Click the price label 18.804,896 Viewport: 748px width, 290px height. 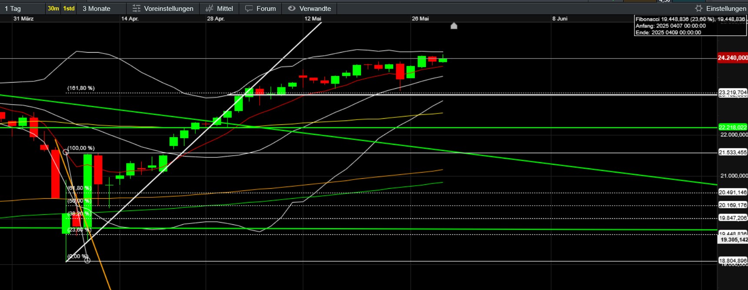(733, 260)
